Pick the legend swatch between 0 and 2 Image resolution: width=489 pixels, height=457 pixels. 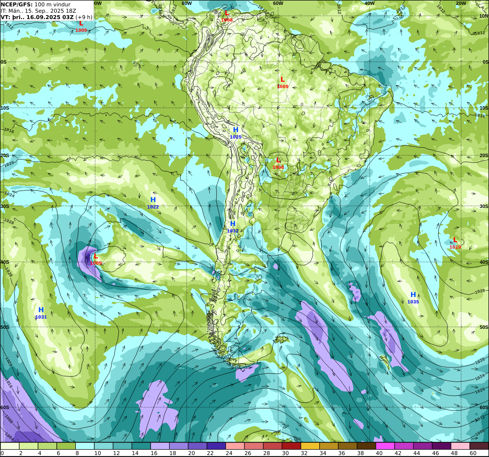click(10, 446)
